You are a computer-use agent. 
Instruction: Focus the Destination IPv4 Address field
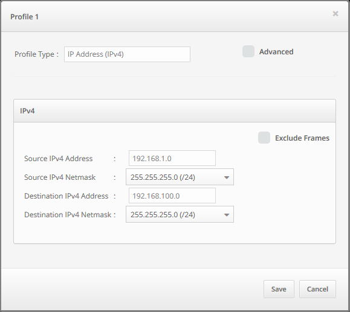coord(172,196)
